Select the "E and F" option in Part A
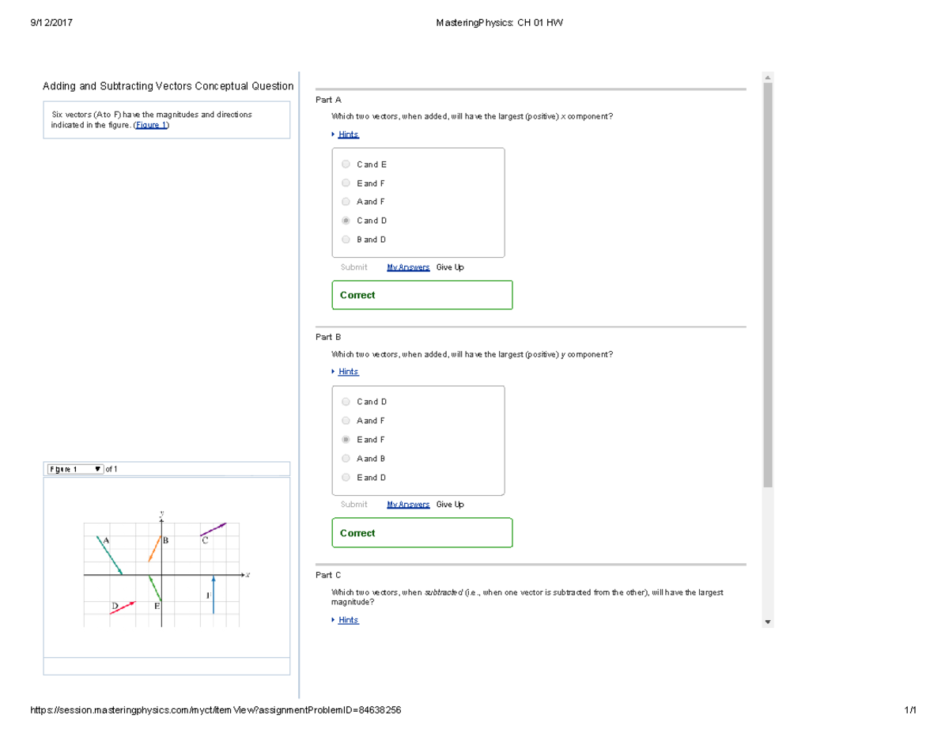949x734 pixels. [346, 183]
